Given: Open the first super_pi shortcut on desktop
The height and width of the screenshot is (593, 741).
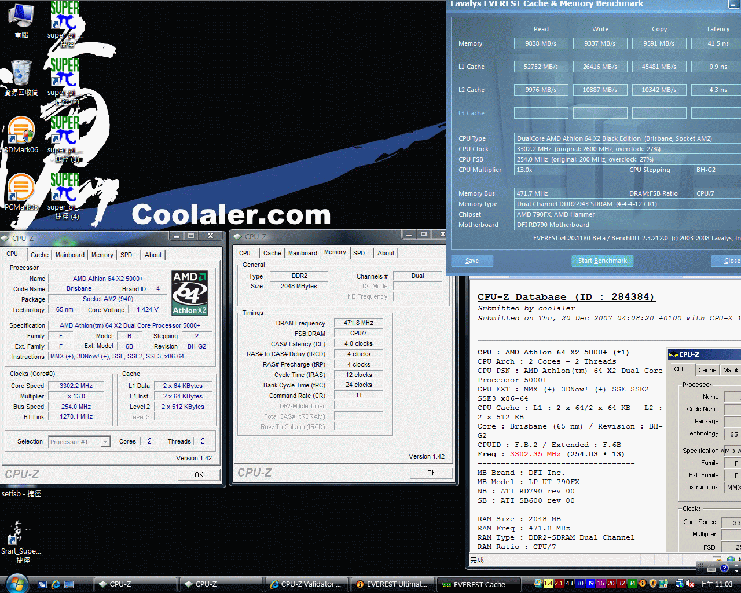Looking at the screenshot, I should click(x=64, y=23).
